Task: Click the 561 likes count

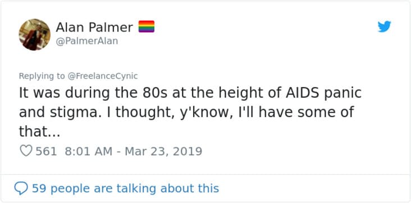Action: (x=46, y=151)
